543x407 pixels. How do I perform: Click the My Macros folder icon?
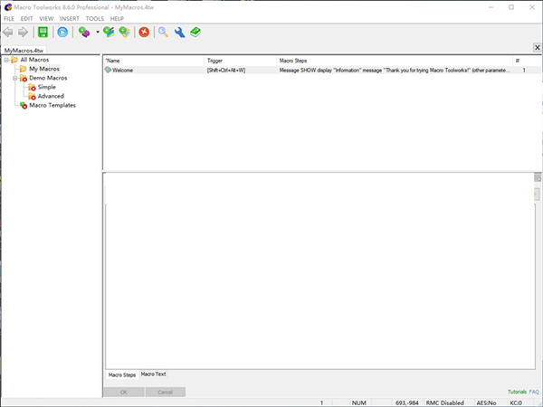[x=24, y=69]
